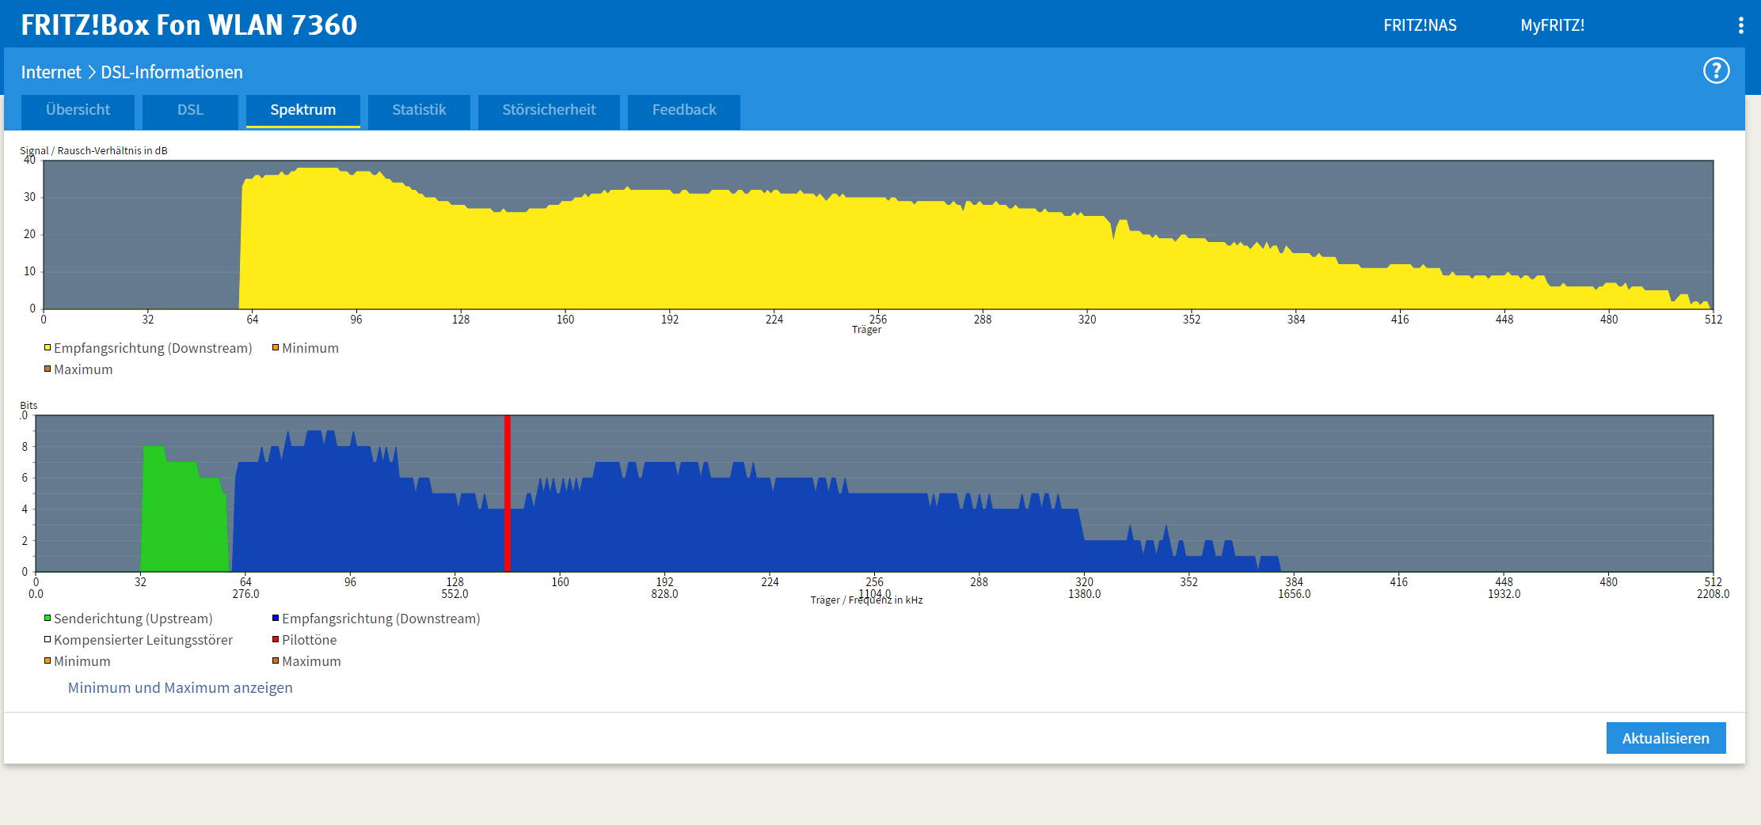
Task: Open FRITZ!NAS from the header
Action: point(1420,25)
